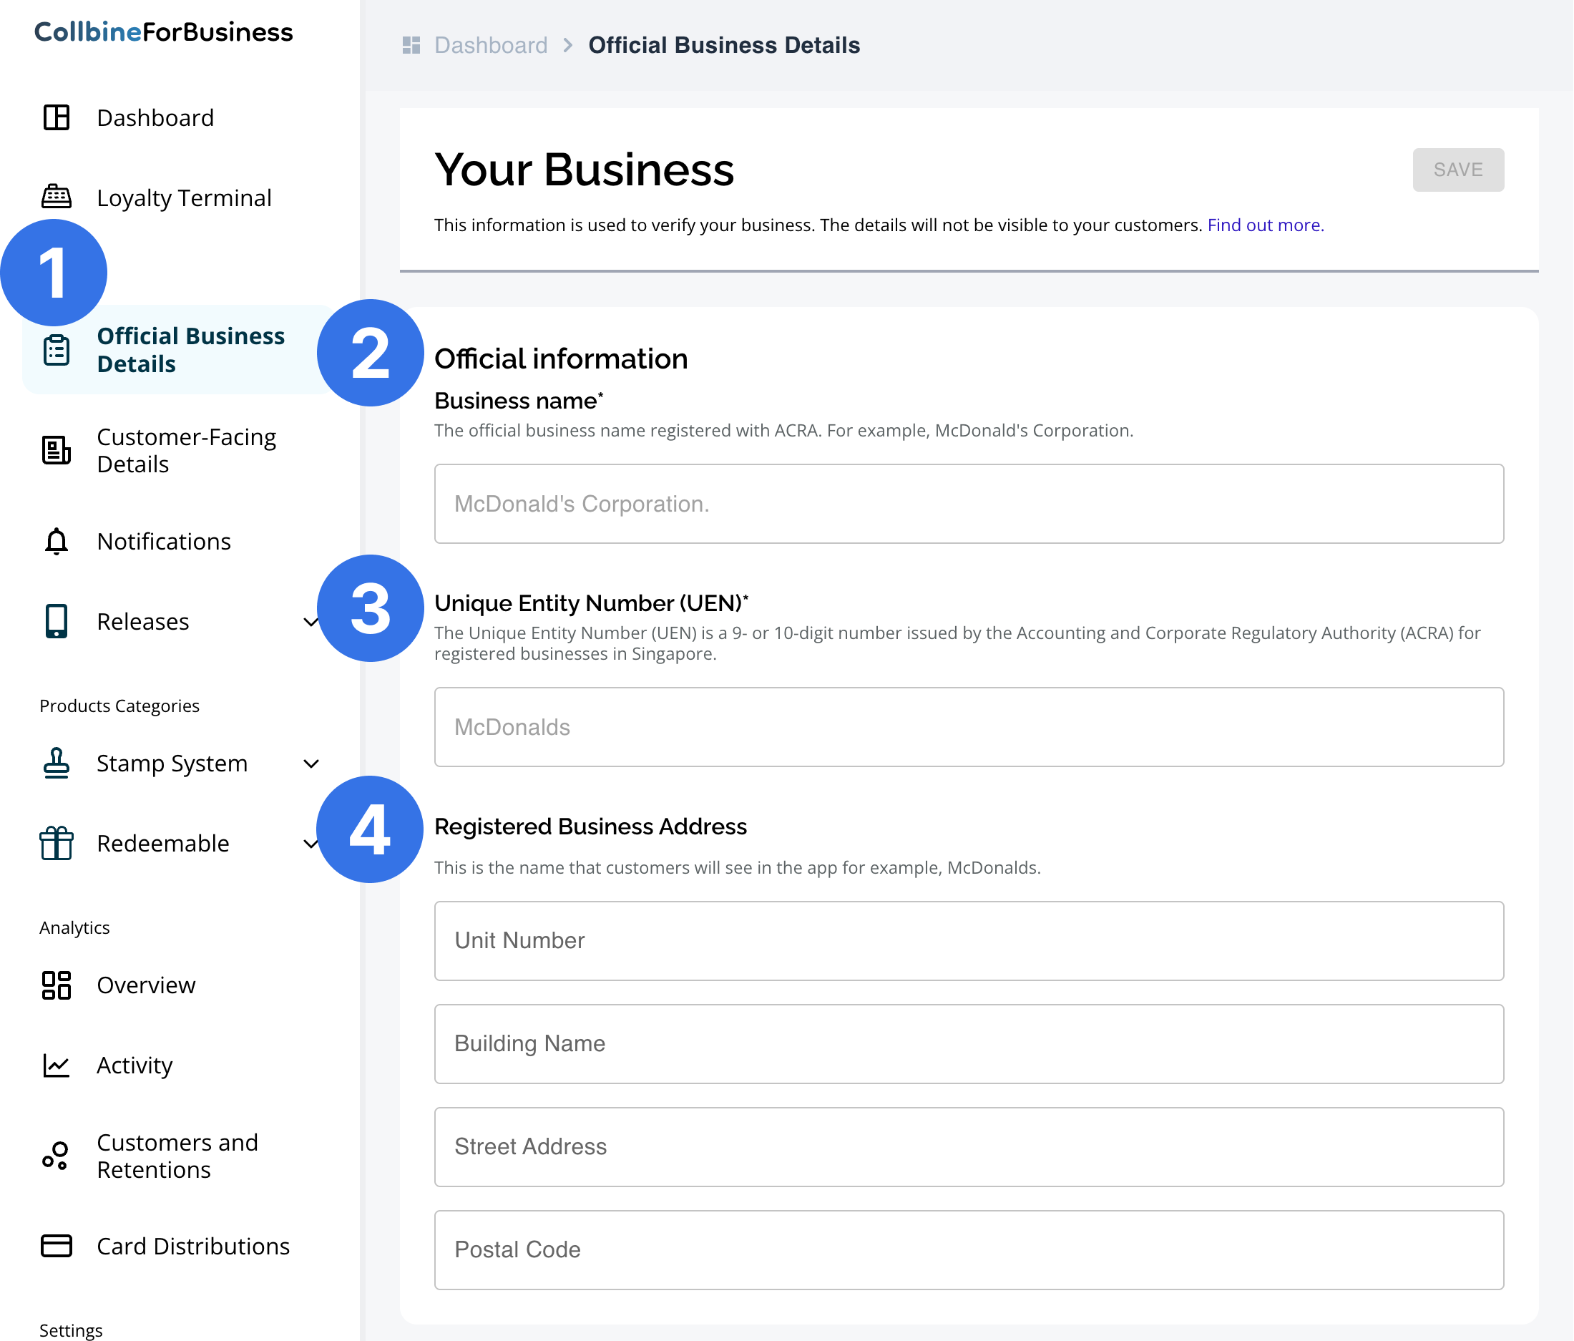Go to Dashboard via breadcrumb link
Screen dimensions: 1574x1341
[490, 46]
